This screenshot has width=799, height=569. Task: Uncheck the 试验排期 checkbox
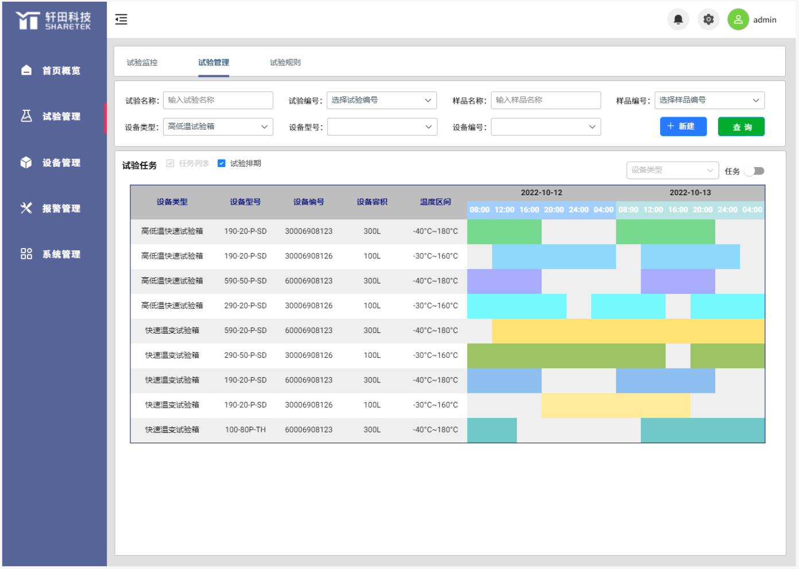point(222,164)
